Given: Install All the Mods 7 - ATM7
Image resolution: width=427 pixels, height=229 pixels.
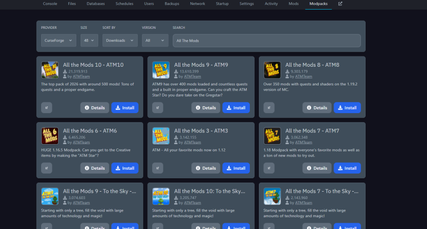Looking at the screenshot, I should [347, 168].
